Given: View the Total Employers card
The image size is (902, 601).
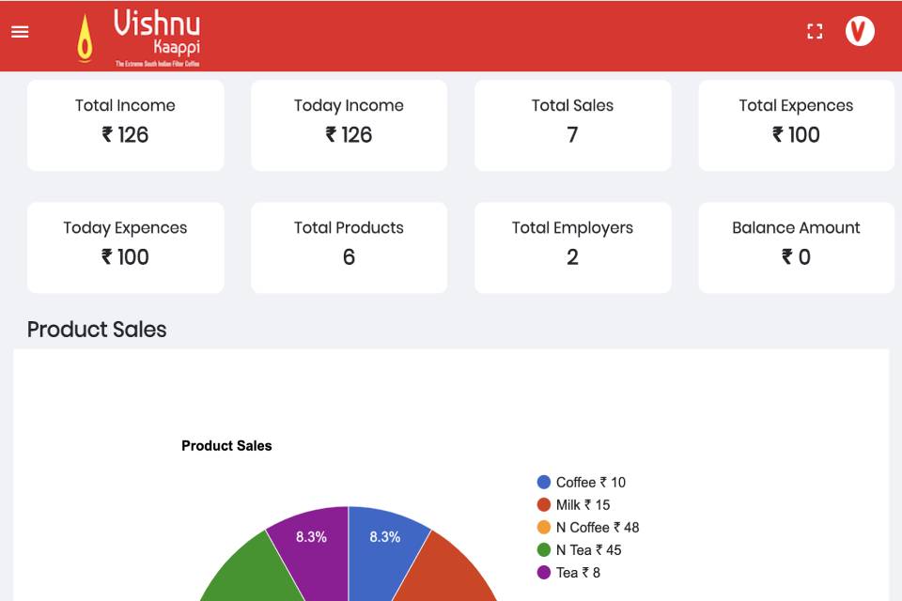Looking at the screenshot, I should click(572, 247).
